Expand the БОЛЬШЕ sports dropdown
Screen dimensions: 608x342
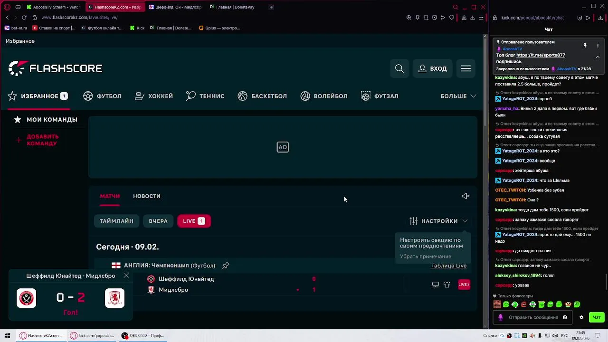click(458, 96)
